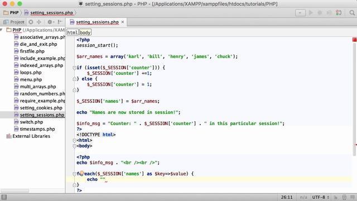Collapse the <body> tag fold marker
This screenshot has height=201, width=357.
pos(74,146)
